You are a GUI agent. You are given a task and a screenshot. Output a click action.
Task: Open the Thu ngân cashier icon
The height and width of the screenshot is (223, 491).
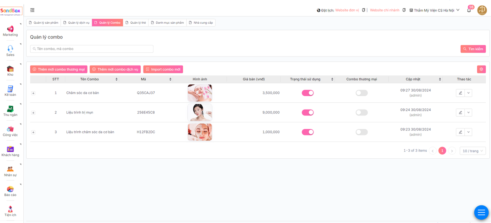pos(10,109)
